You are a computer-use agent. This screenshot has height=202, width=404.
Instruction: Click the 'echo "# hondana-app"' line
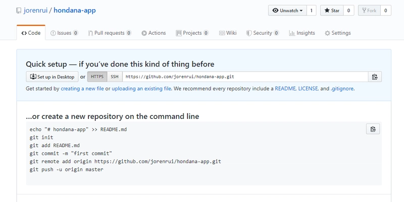click(78, 129)
